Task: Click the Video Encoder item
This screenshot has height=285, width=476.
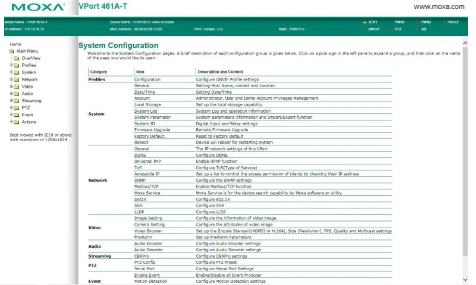Action: [148, 231]
